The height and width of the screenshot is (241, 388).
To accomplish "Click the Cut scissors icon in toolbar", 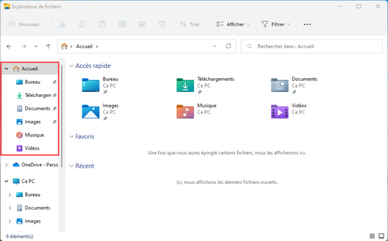I will (x=62, y=24).
